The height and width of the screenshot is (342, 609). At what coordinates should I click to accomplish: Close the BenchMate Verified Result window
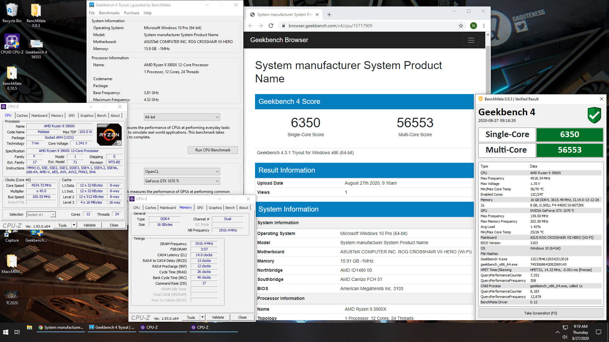[x=601, y=99]
